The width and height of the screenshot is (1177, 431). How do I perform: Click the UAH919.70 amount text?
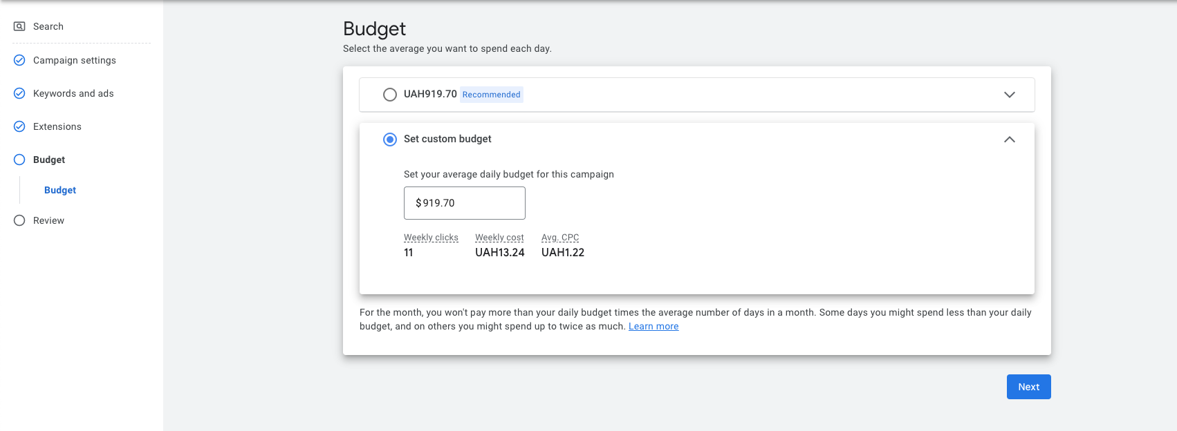(430, 94)
